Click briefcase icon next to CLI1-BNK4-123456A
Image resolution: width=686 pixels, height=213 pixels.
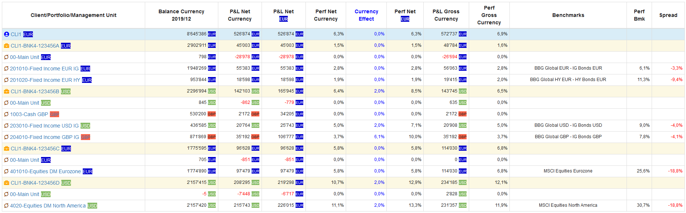coord(6,46)
